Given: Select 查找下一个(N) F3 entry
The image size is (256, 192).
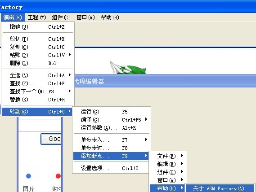Looking at the screenshot, I should 38,92.
